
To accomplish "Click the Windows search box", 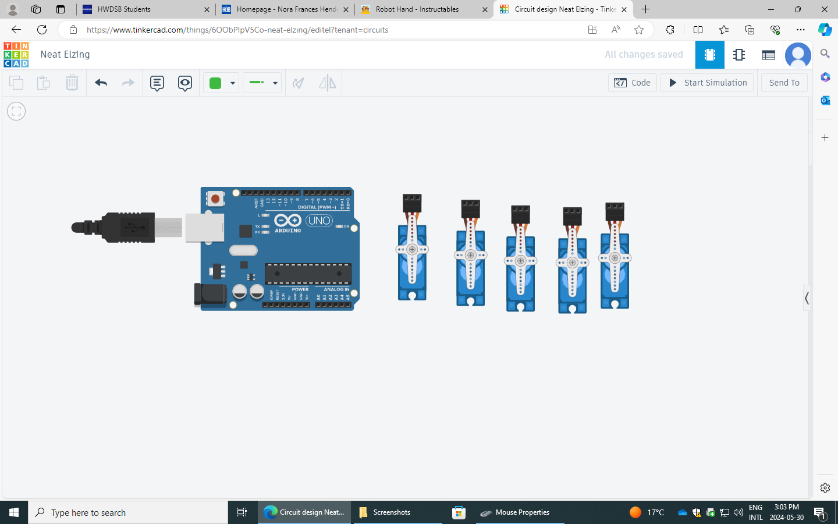I will (x=128, y=512).
